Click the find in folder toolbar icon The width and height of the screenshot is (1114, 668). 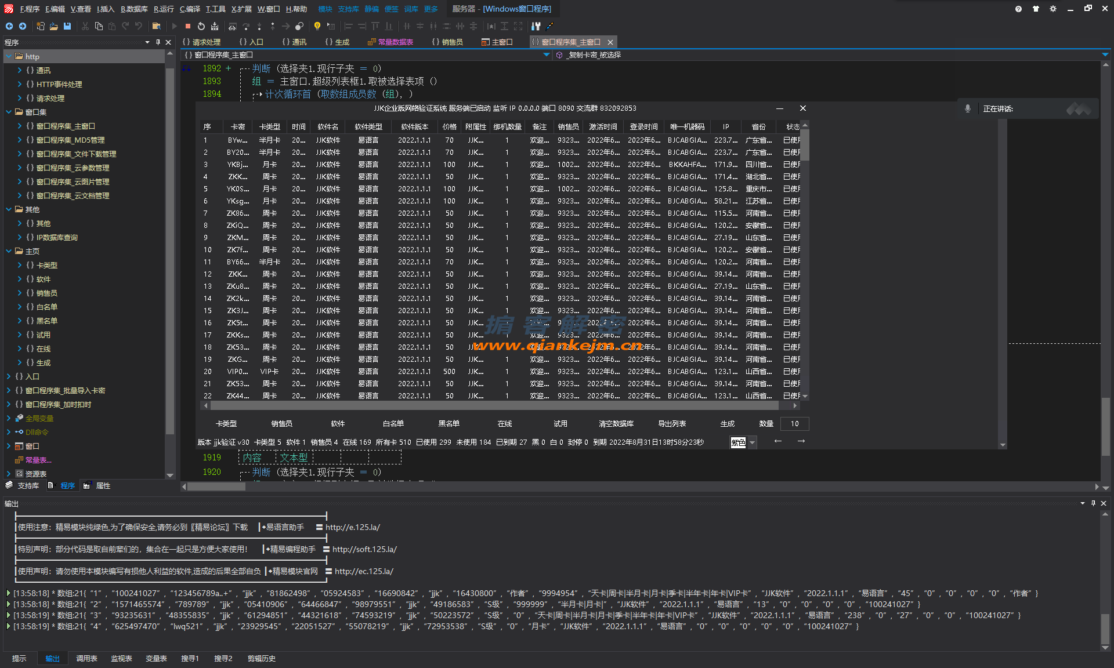coord(156,26)
